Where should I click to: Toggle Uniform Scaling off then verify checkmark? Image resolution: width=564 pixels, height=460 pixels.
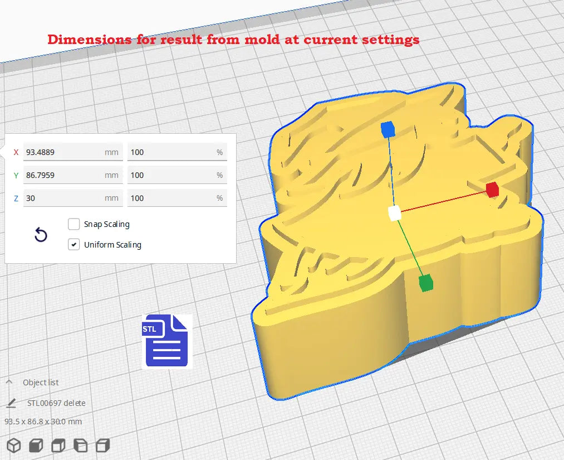tap(73, 244)
